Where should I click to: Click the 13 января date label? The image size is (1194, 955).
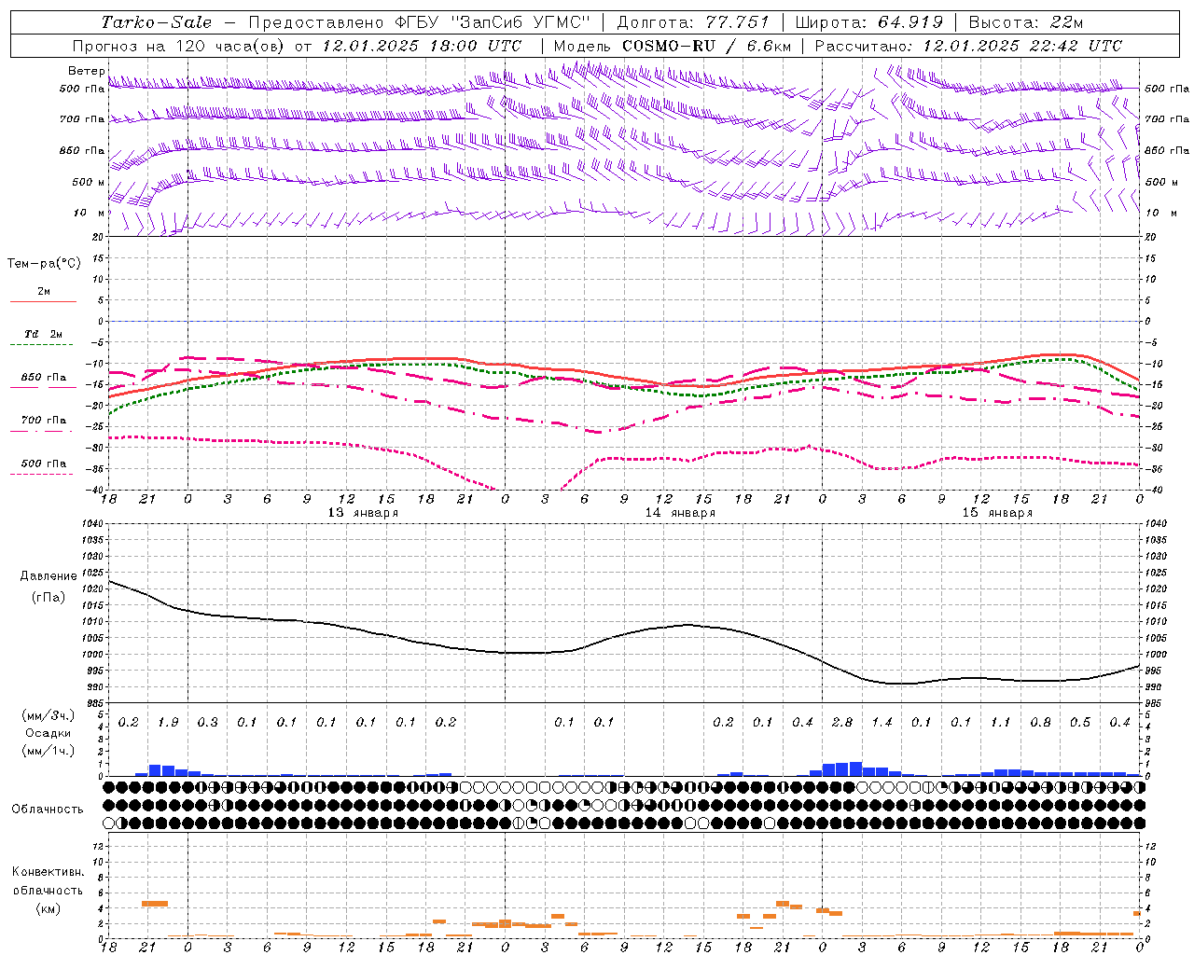(363, 513)
